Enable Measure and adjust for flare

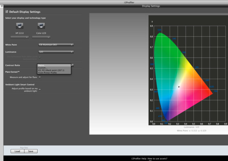pyautogui.click(x=40, y=77)
